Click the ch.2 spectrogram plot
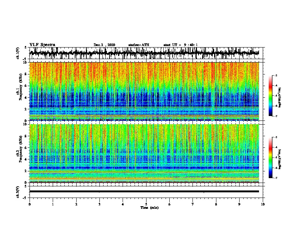 pos(144,153)
